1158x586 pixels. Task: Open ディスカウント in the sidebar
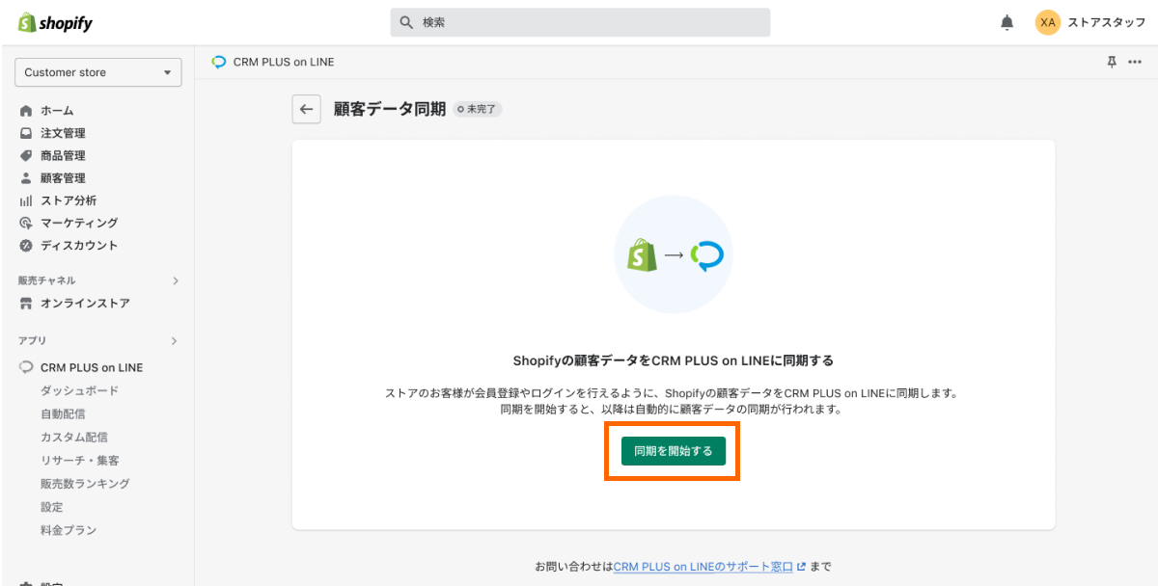click(79, 246)
